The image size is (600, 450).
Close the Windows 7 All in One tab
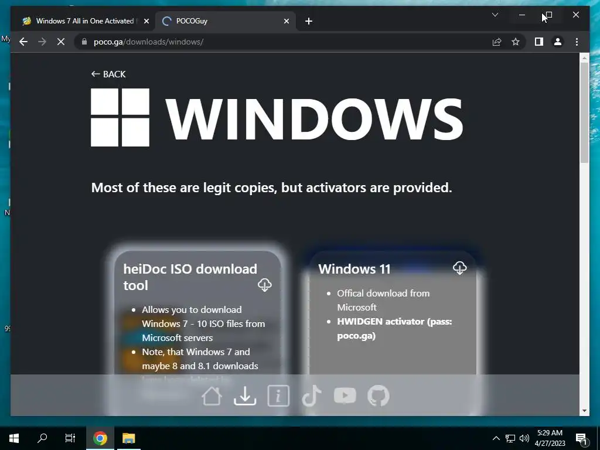click(x=146, y=21)
